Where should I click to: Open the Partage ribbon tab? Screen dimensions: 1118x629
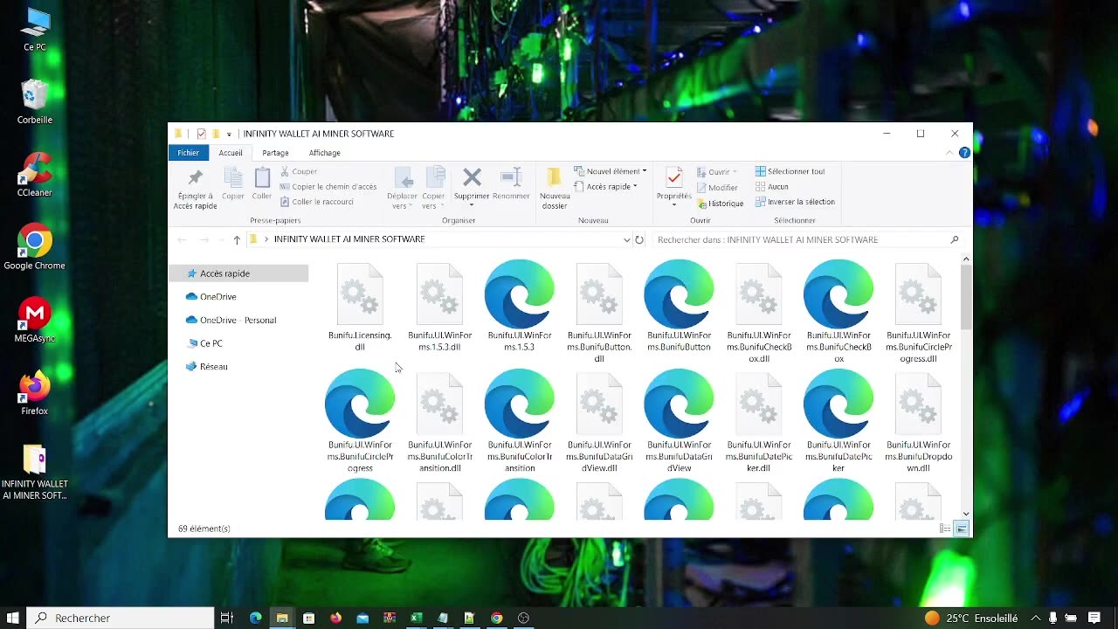[275, 153]
